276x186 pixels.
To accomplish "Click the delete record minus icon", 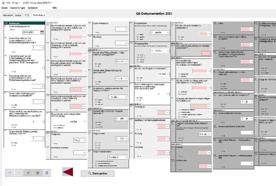I will click(19, 173).
